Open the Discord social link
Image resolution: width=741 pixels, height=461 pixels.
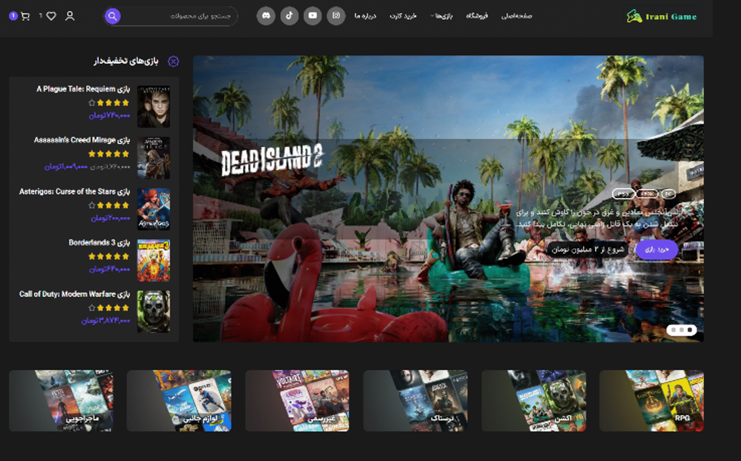pos(266,16)
